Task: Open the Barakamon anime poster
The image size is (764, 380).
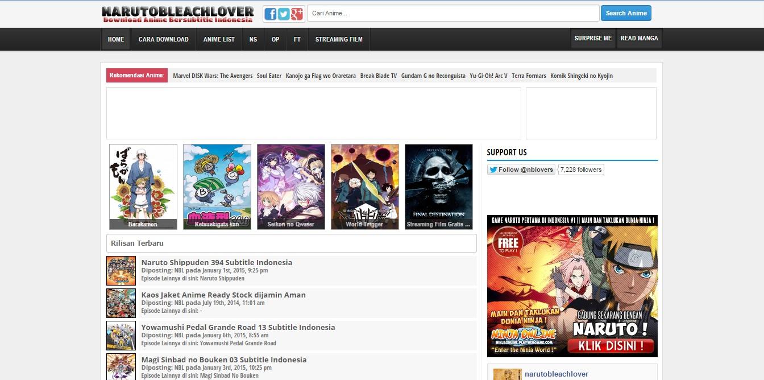Action: coord(143,187)
